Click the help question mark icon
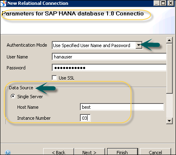Screen dimensions: 176x155 click(x=8, y=153)
